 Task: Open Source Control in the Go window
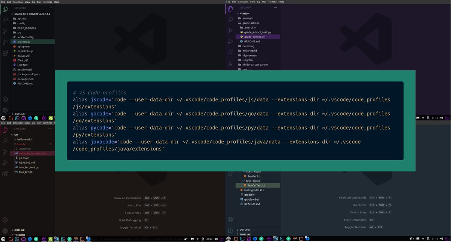[x=5, y=152]
